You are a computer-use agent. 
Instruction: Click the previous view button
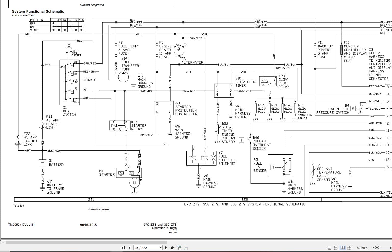[x=179, y=248]
